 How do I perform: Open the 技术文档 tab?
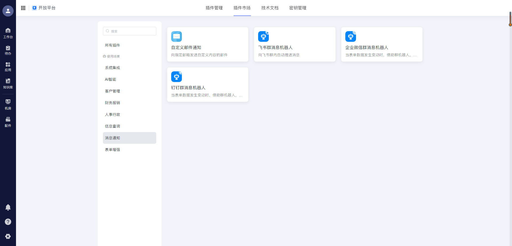point(270,8)
